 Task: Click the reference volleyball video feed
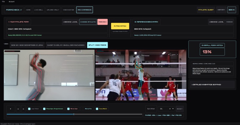click(141, 75)
